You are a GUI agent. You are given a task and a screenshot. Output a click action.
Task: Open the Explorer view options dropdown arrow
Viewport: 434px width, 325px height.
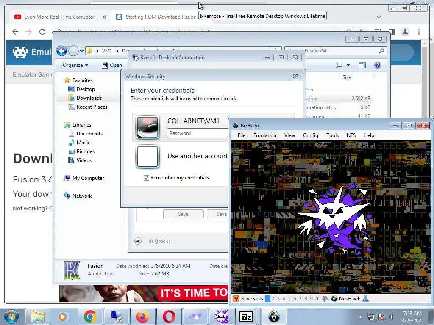(x=348, y=65)
